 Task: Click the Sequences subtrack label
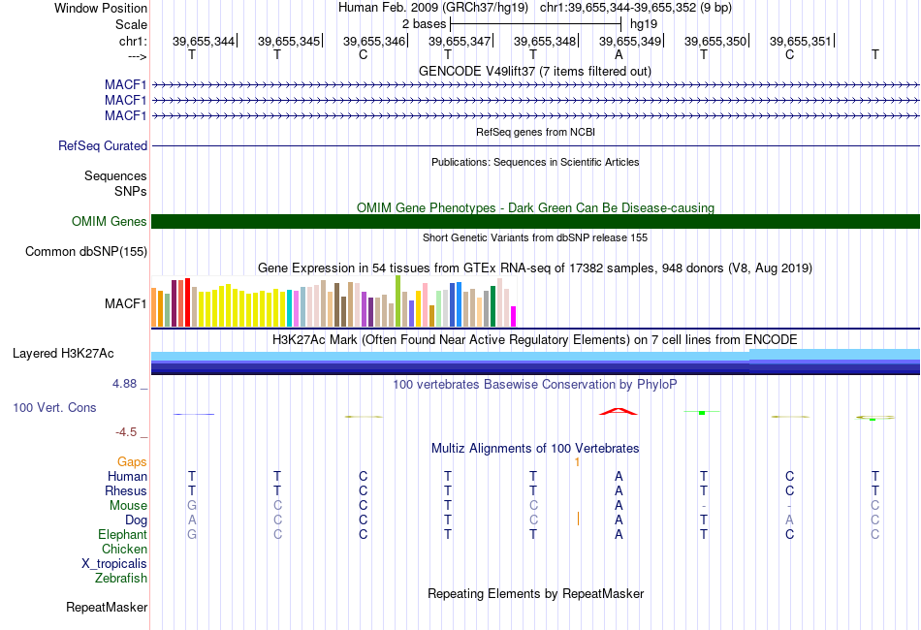pyautogui.click(x=115, y=175)
